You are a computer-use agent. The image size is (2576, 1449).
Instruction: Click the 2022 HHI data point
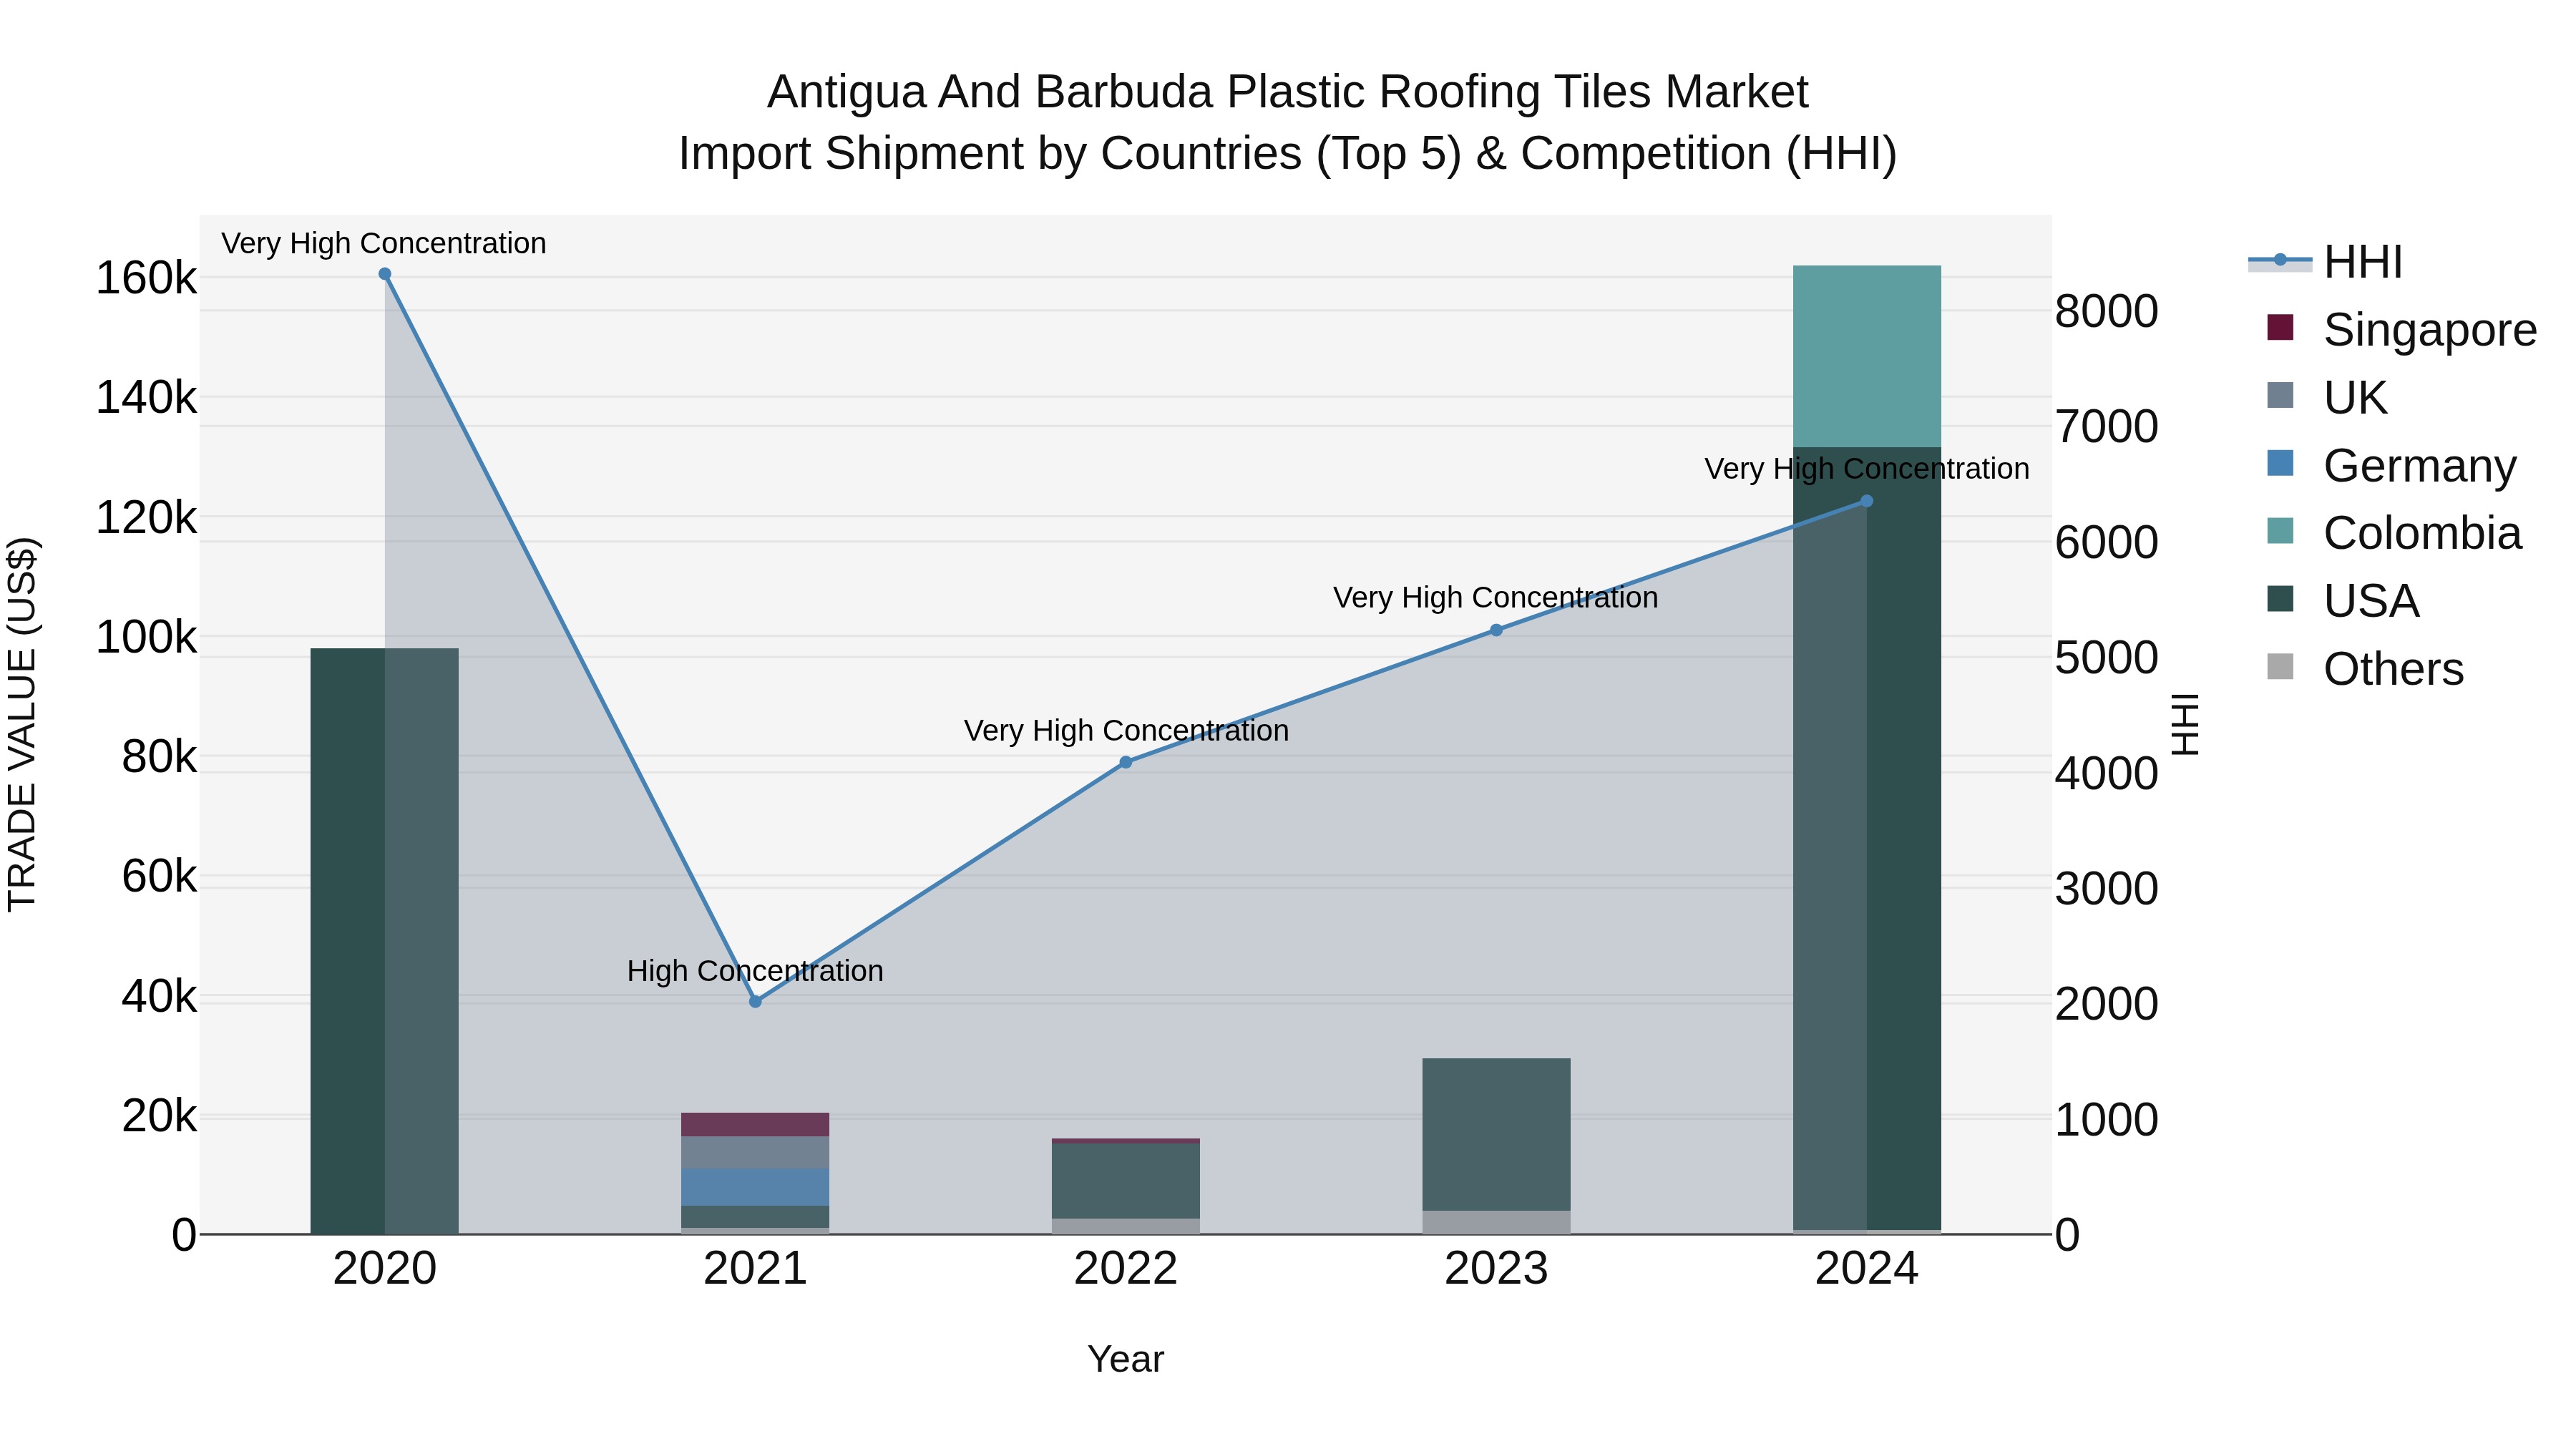click(x=1126, y=762)
